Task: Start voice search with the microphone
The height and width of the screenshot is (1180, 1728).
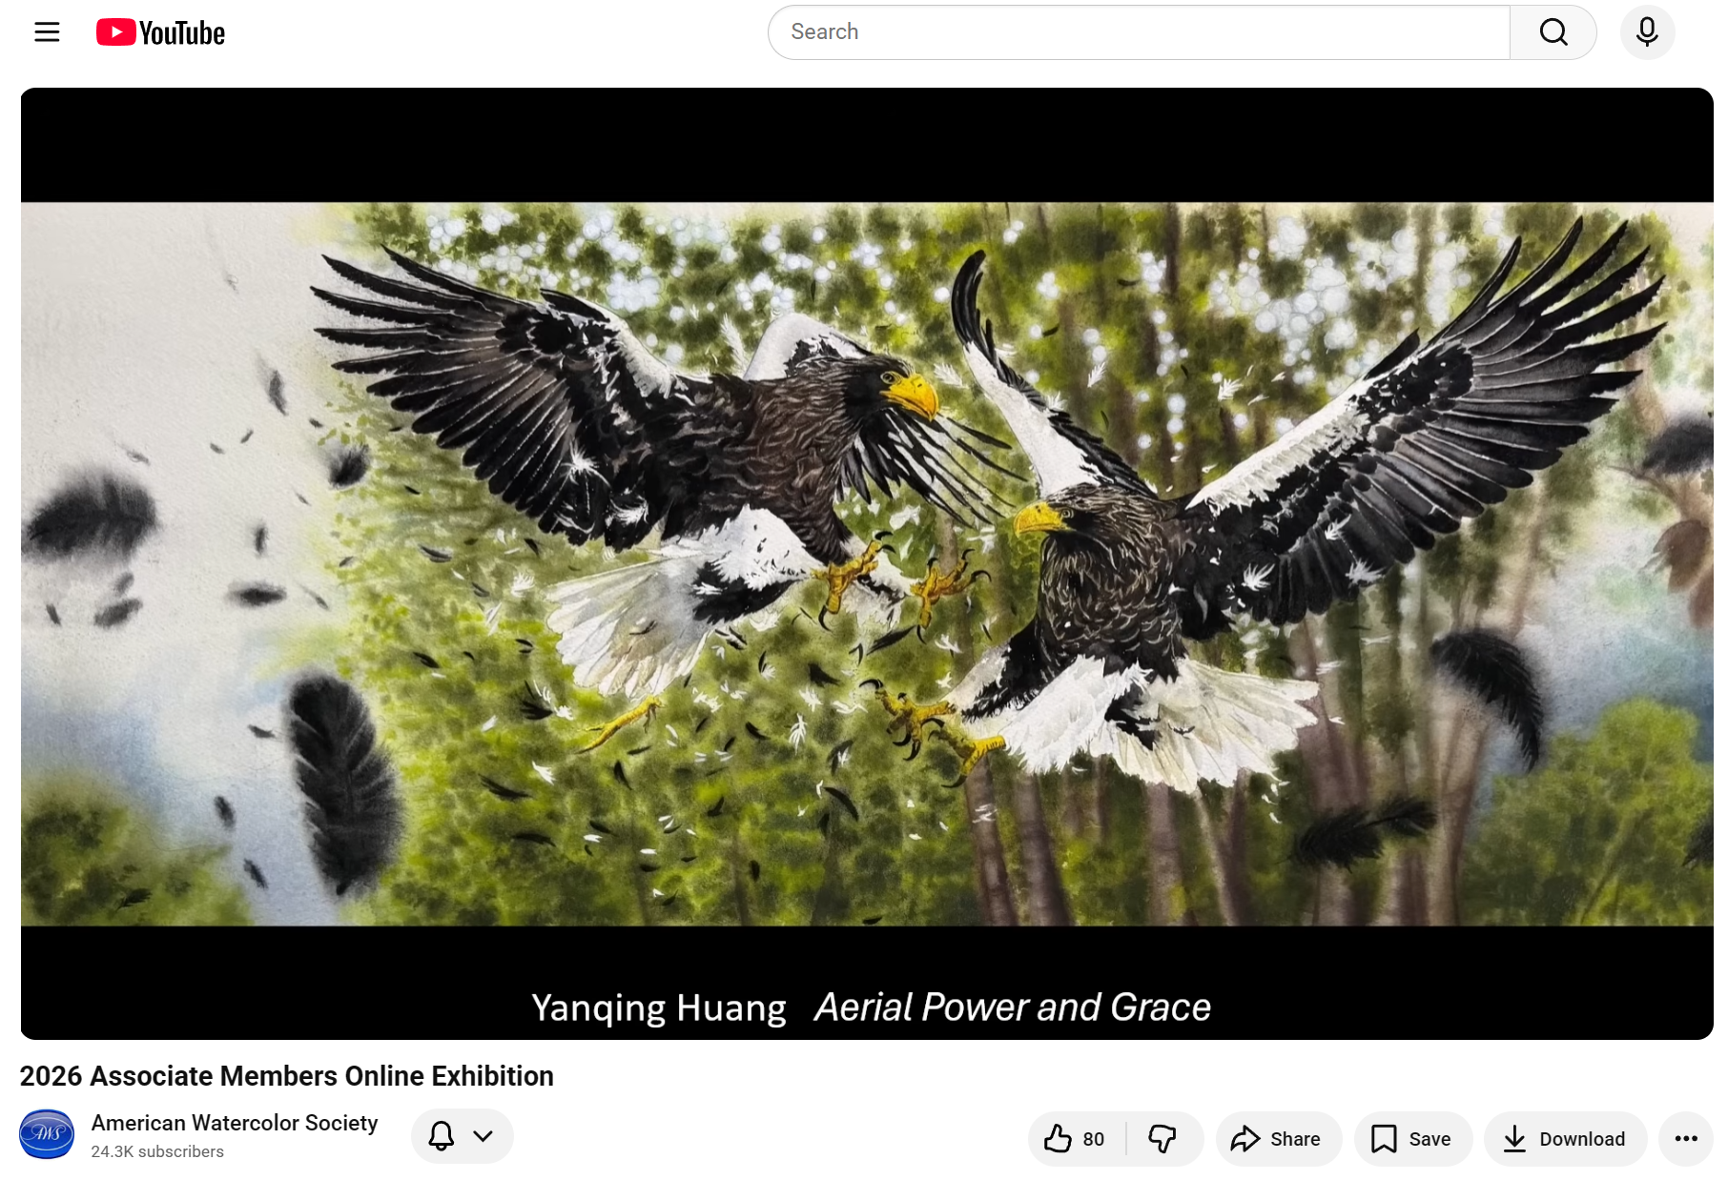Action: (x=1647, y=32)
